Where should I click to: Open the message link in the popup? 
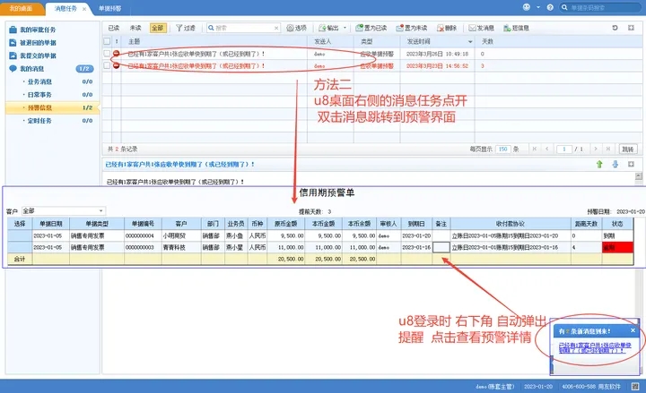coord(595,347)
